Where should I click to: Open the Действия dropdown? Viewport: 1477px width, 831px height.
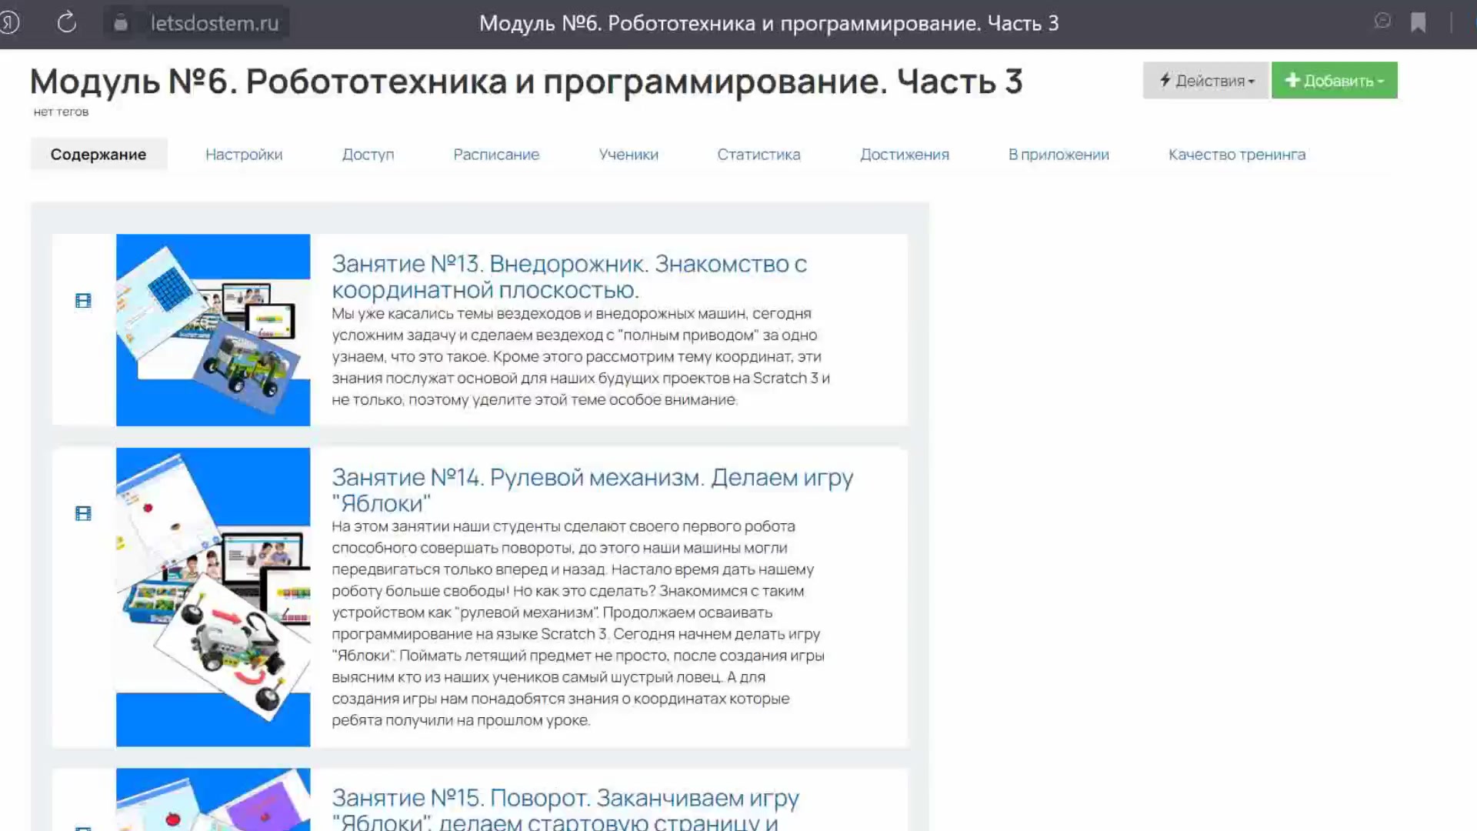click(x=1205, y=80)
